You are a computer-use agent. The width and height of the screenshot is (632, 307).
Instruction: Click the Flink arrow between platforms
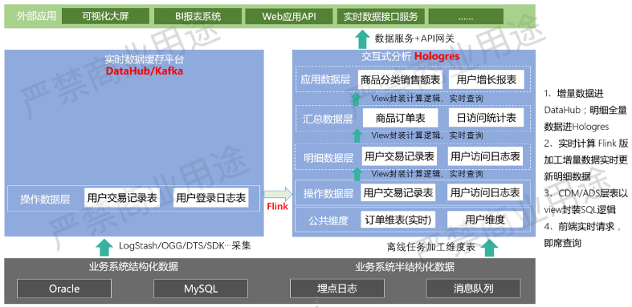point(278,194)
